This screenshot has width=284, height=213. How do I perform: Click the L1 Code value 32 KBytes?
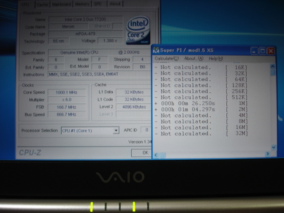pyautogui.click(x=134, y=99)
